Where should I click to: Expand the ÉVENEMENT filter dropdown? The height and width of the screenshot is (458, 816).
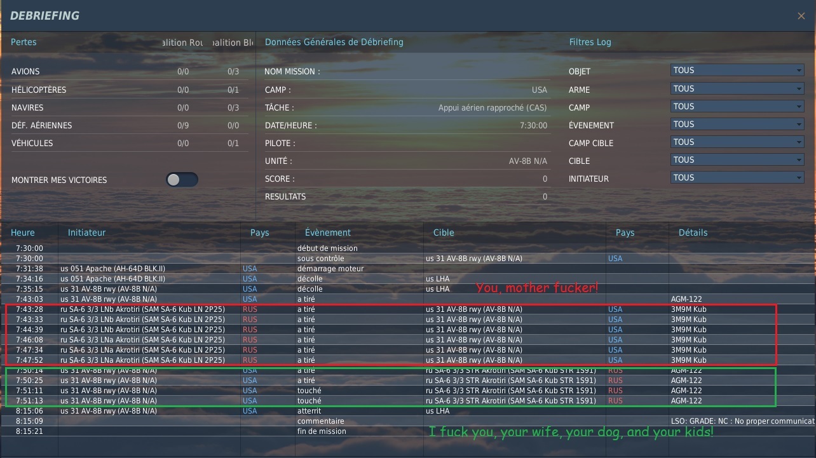coord(737,125)
